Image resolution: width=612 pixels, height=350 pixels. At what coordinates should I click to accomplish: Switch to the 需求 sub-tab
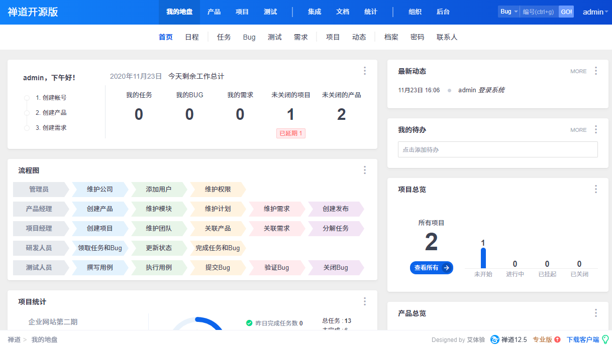[301, 37]
